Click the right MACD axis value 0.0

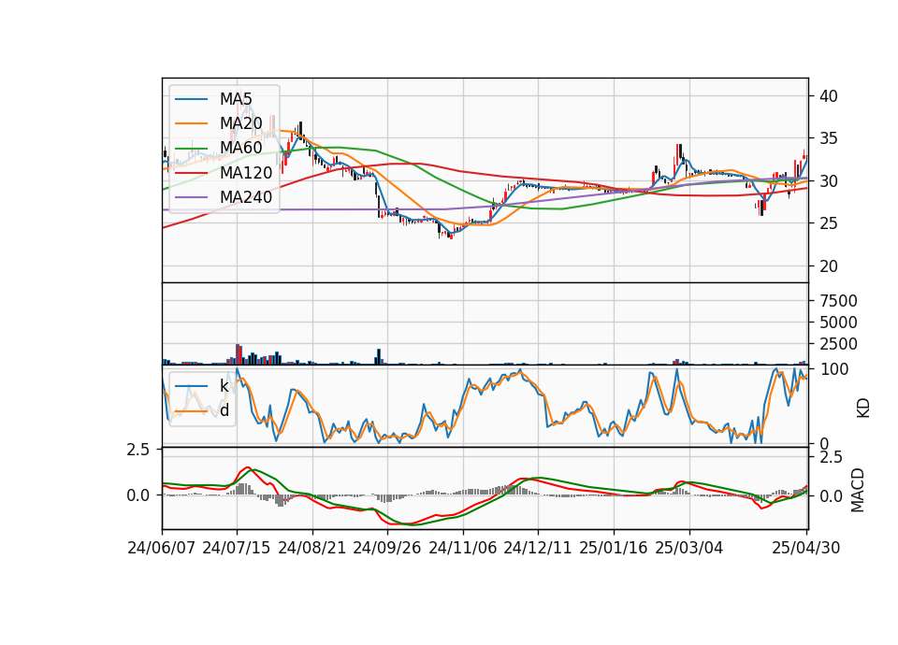click(831, 495)
